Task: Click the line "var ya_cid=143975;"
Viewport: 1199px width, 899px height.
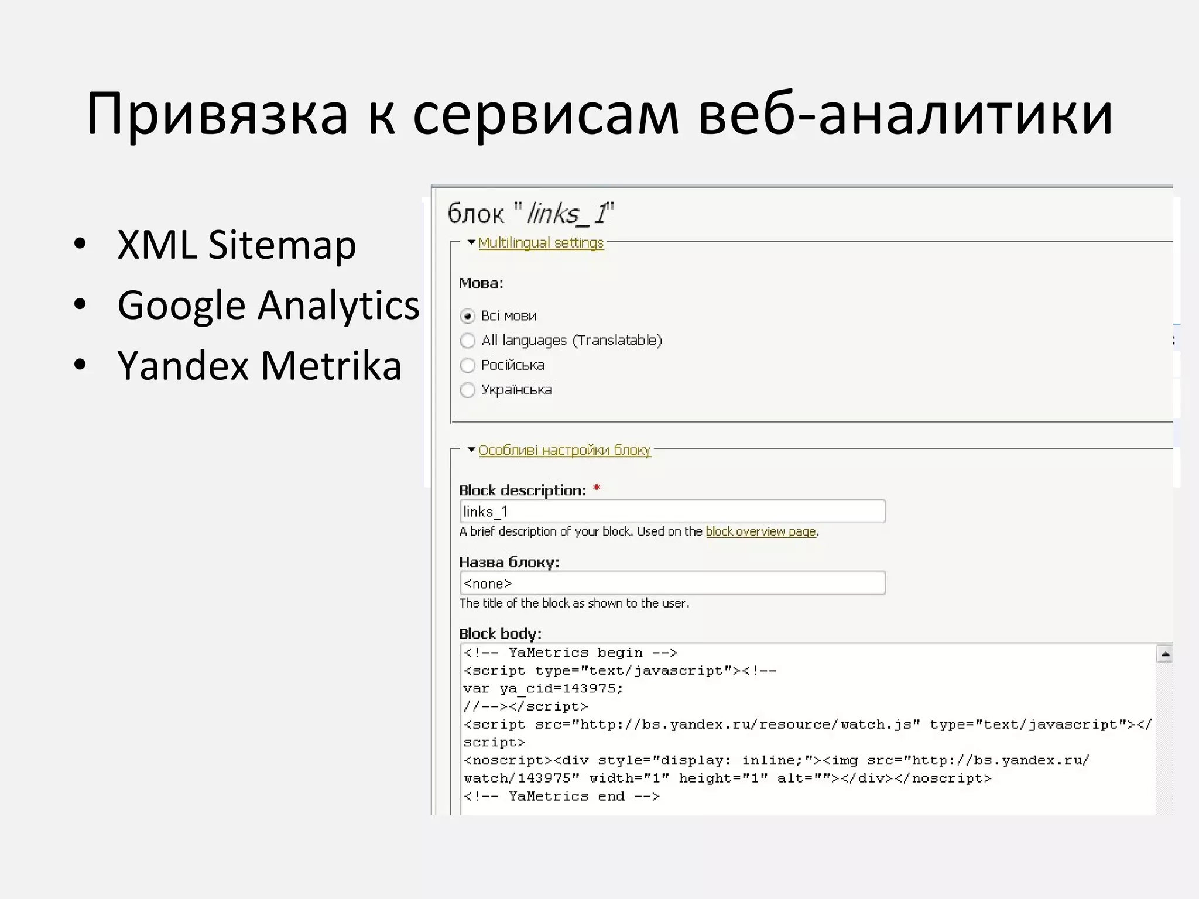Action: click(543, 689)
